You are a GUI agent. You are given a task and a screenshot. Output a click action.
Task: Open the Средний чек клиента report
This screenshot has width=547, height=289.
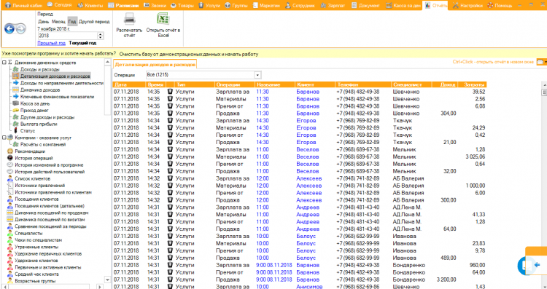click(36, 274)
